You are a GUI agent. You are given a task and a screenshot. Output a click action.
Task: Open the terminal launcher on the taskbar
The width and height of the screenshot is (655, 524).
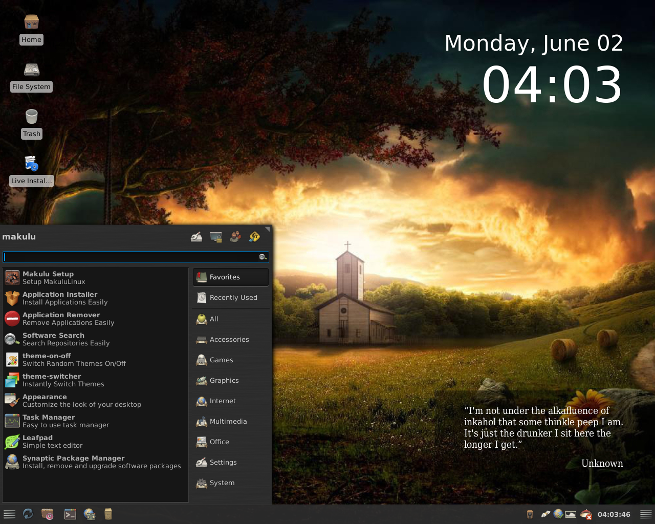pos(70,514)
